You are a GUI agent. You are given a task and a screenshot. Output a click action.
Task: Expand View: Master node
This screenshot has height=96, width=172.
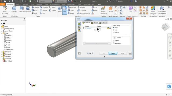click(1, 31)
